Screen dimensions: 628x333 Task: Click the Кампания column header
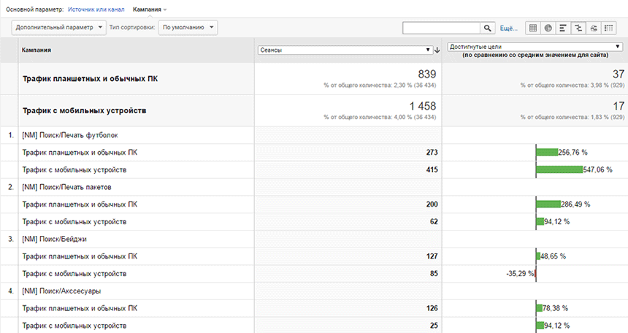pyautogui.click(x=37, y=50)
